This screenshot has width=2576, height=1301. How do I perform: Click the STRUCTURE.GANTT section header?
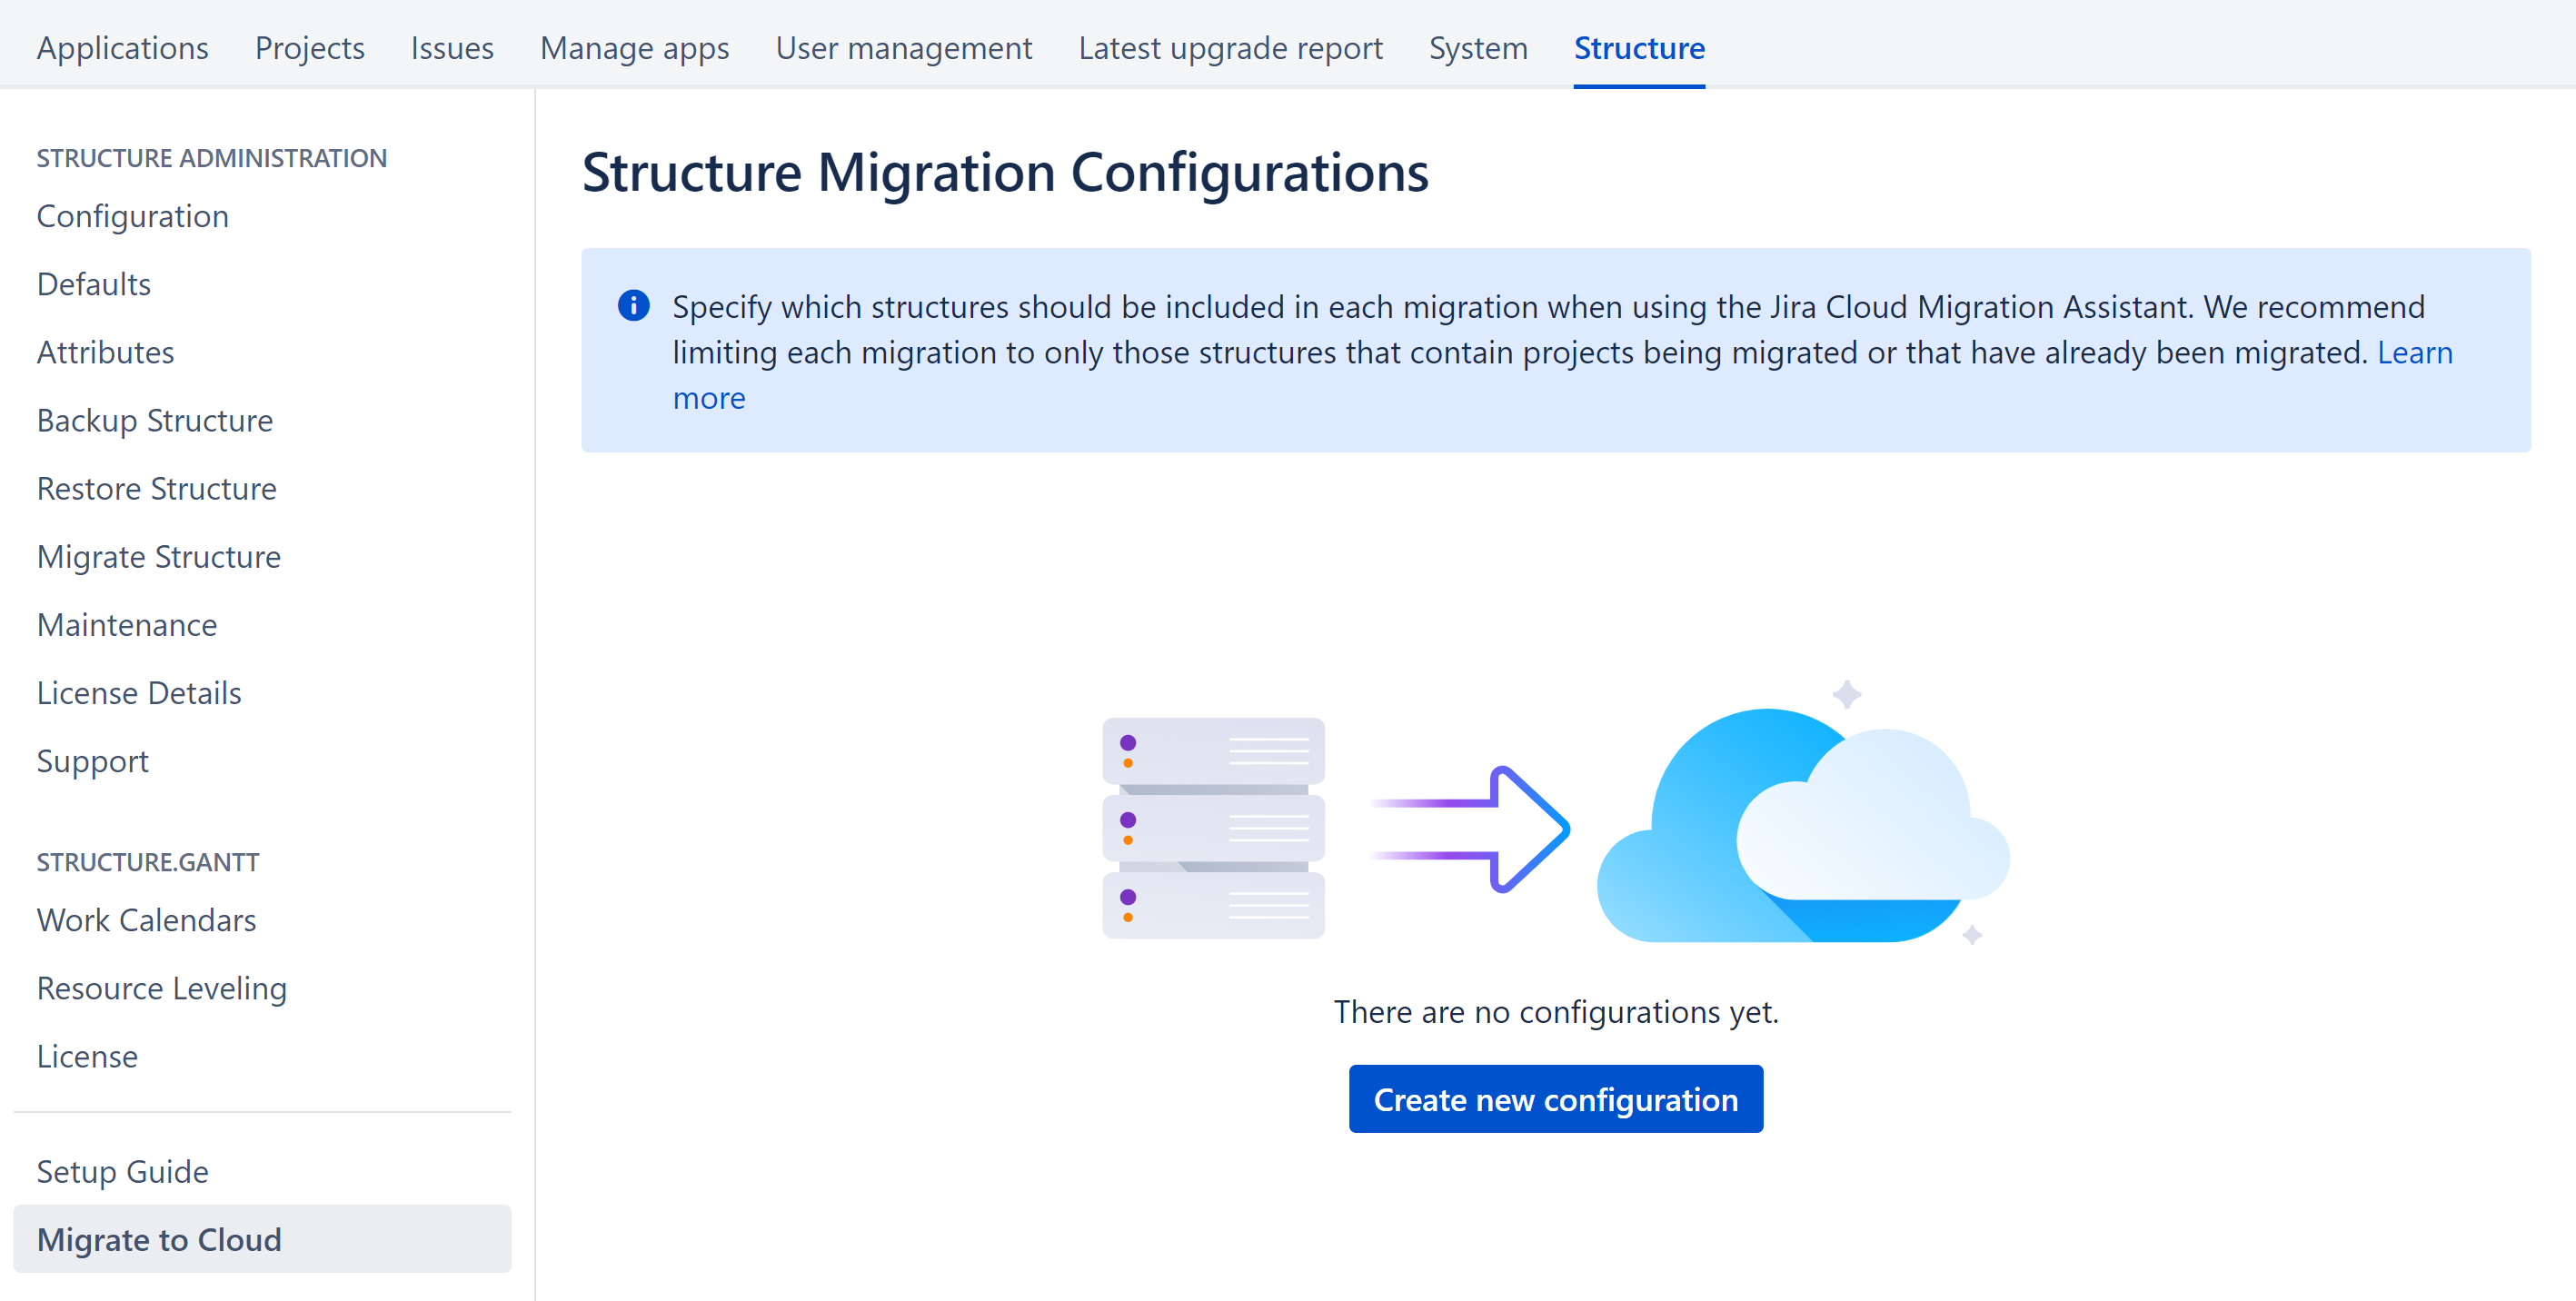coord(148,861)
